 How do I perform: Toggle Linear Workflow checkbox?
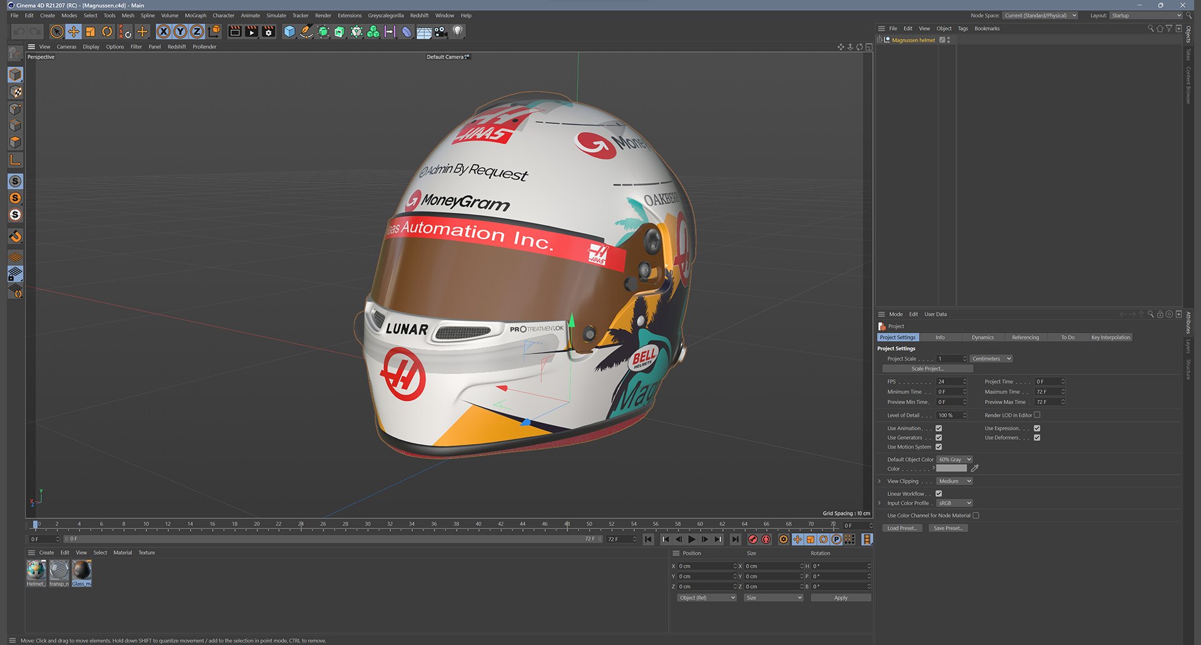click(939, 494)
